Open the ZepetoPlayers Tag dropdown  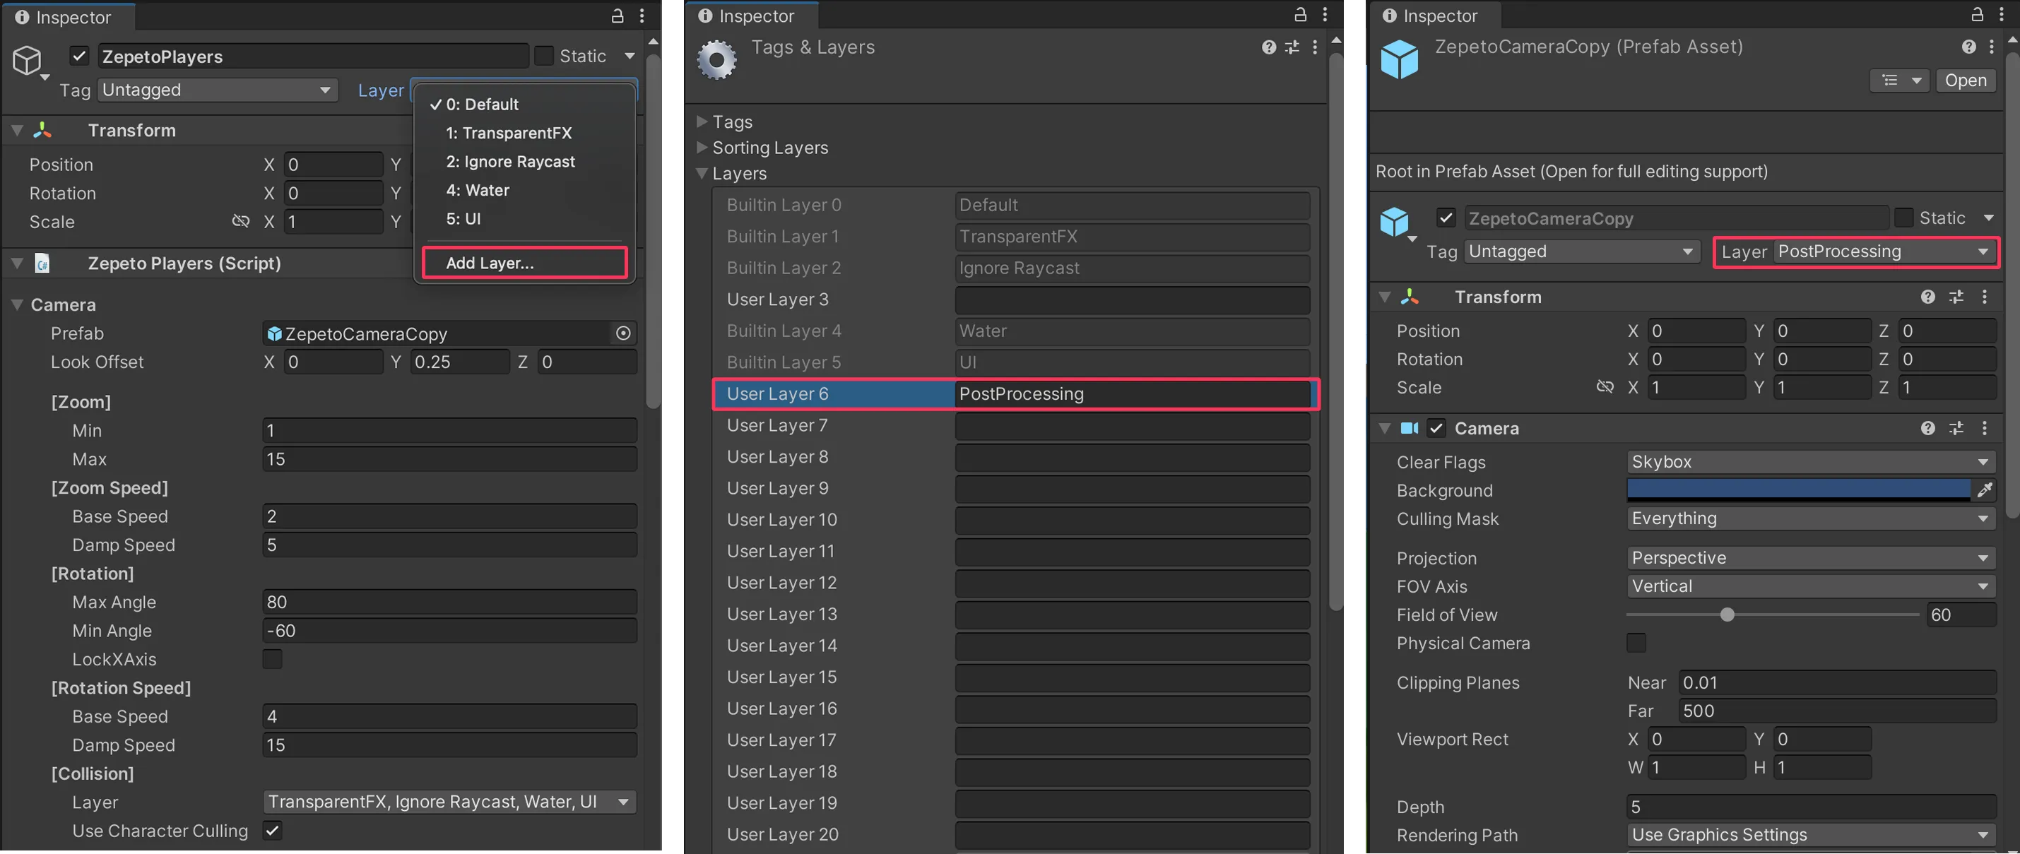pyautogui.click(x=217, y=90)
